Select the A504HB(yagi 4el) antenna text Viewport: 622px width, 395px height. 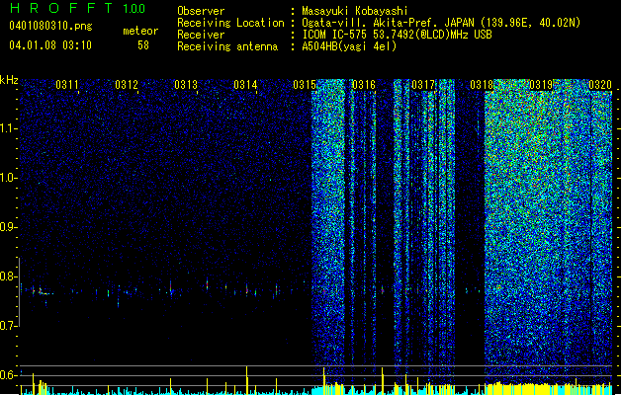point(349,46)
